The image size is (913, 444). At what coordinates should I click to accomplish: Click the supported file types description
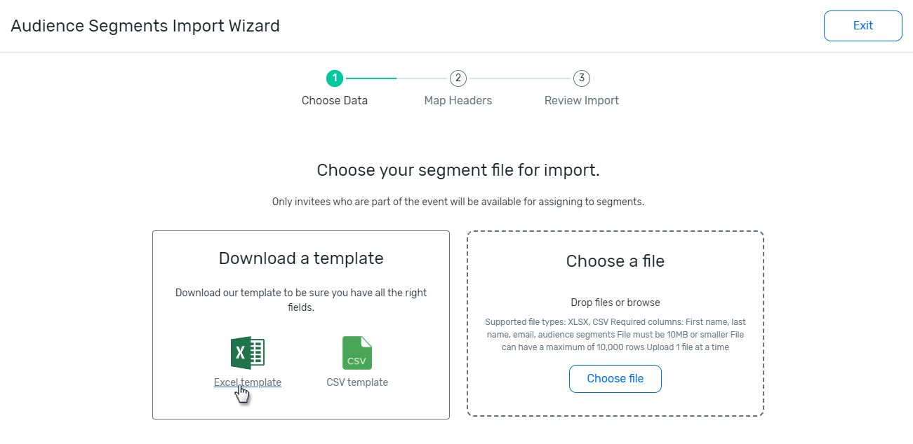coord(615,334)
